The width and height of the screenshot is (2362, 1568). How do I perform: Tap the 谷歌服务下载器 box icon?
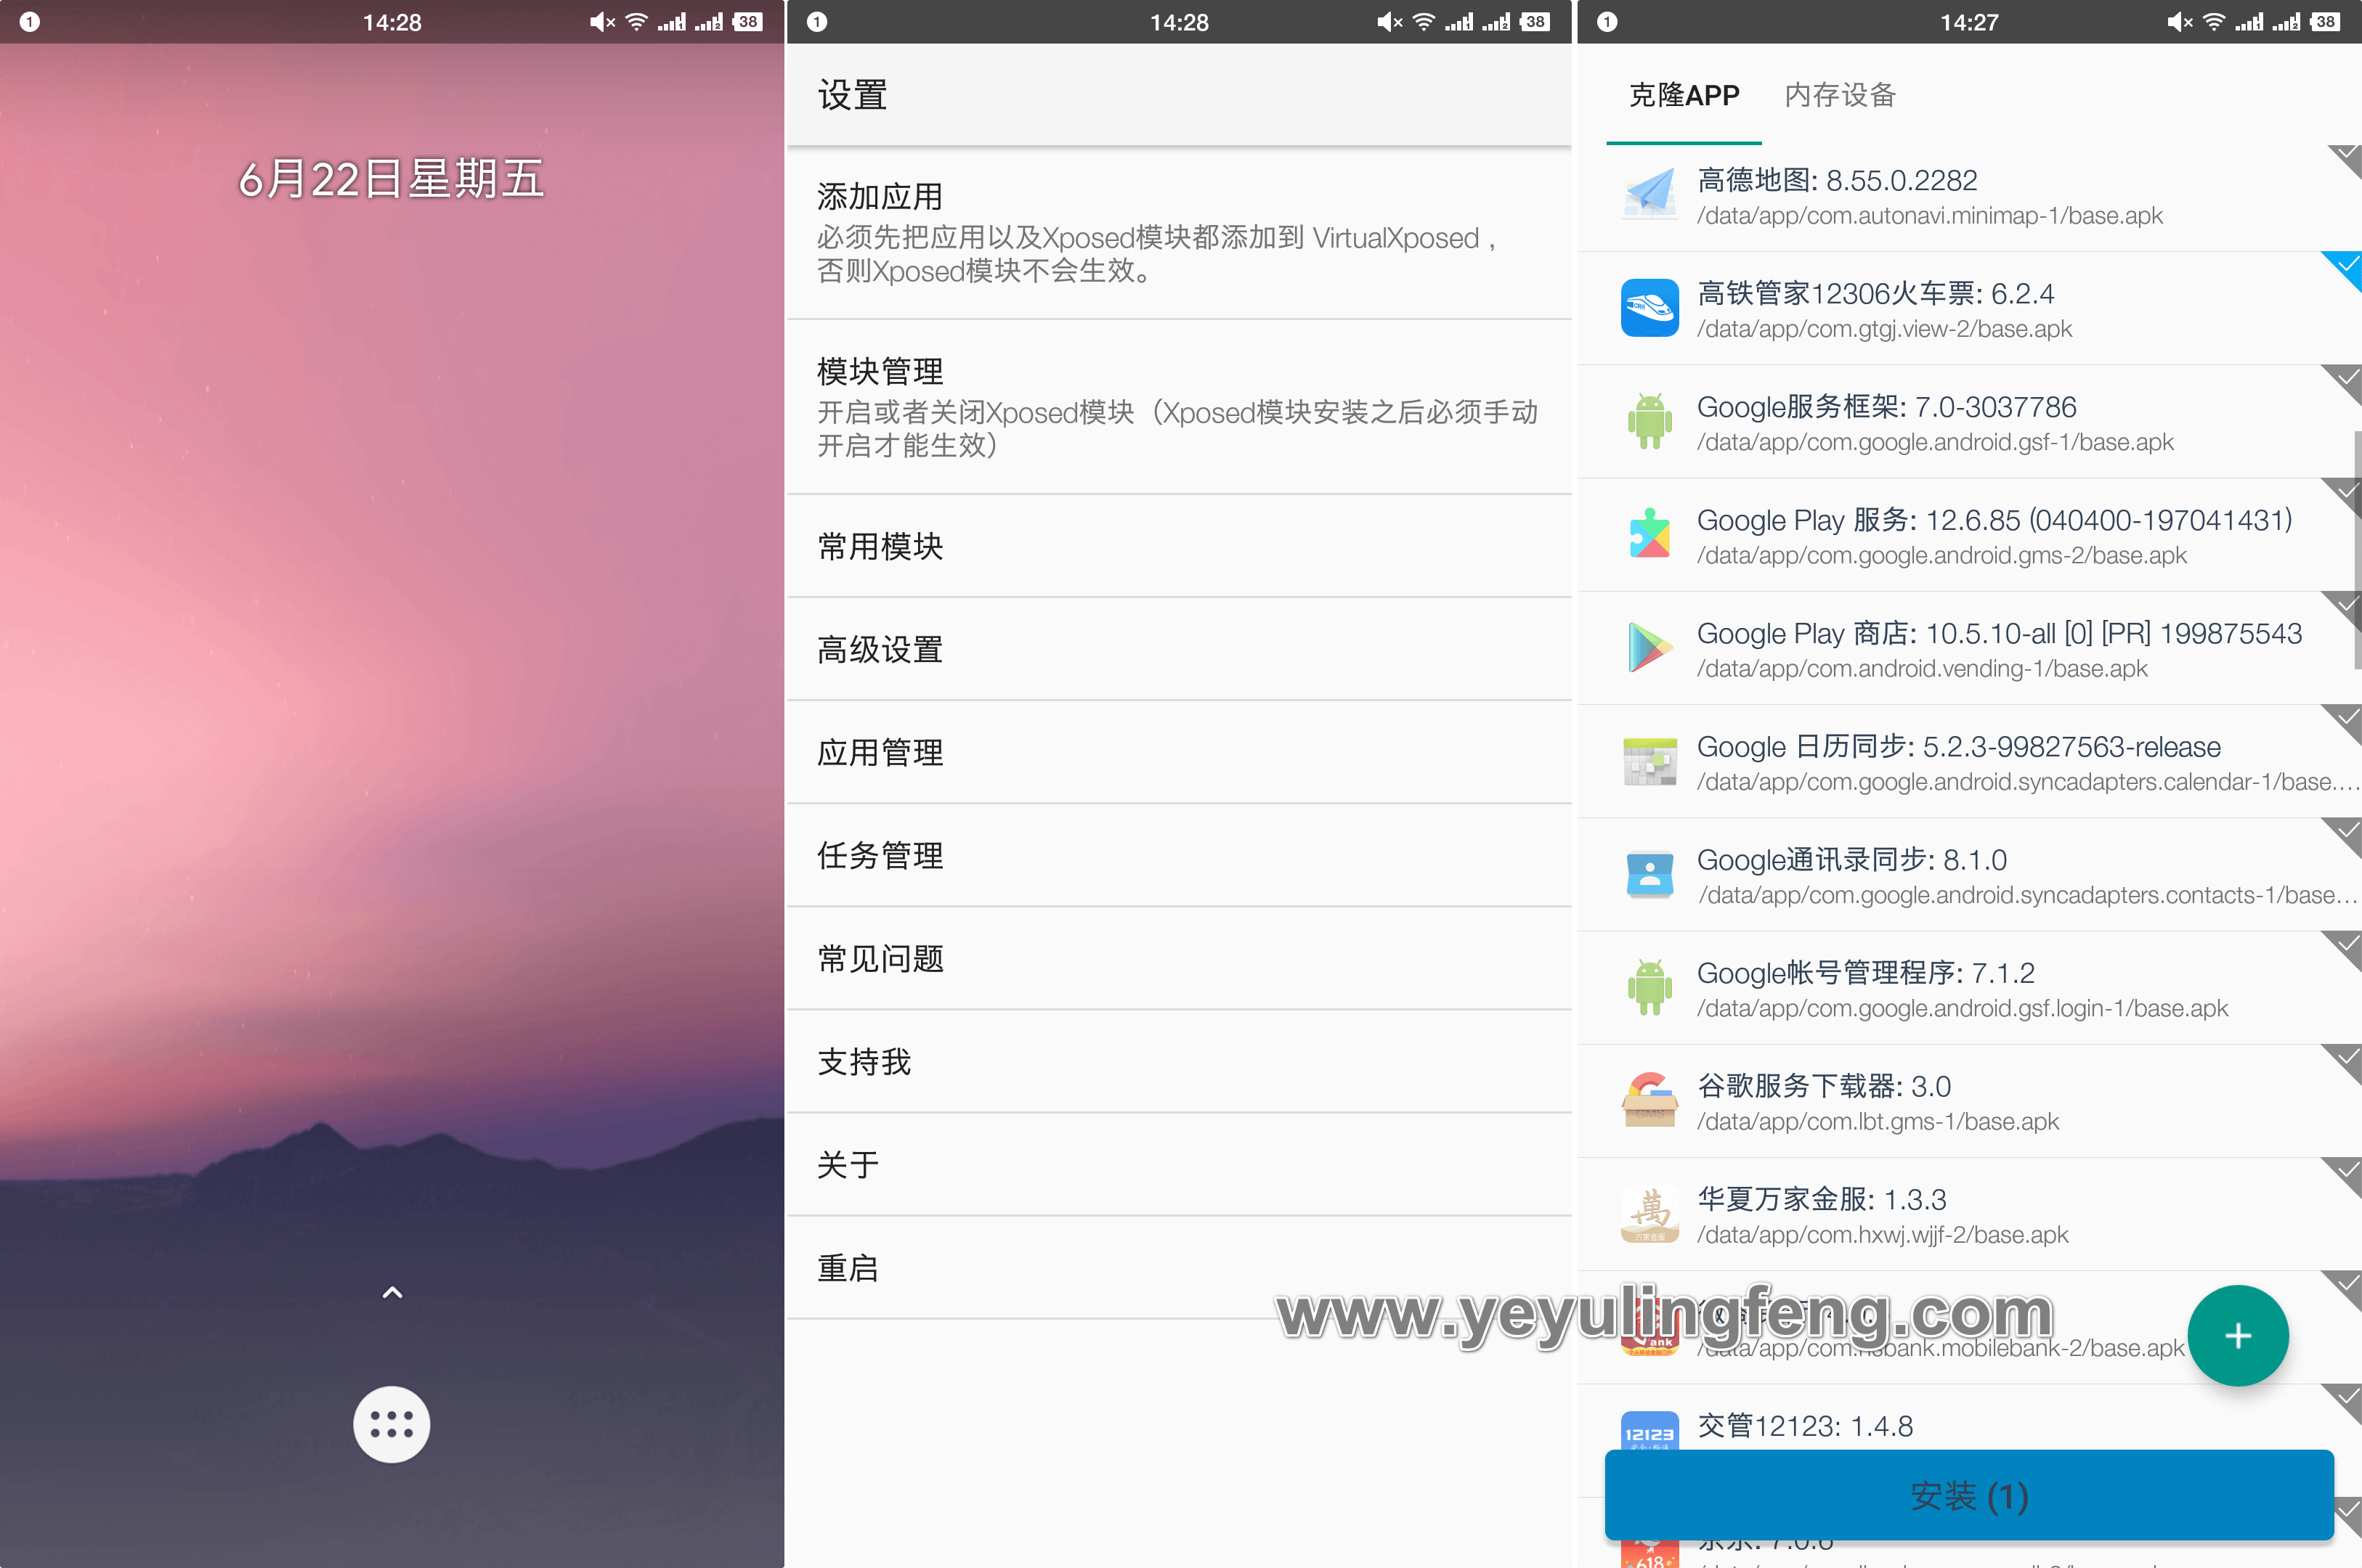pyautogui.click(x=1649, y=1100)
